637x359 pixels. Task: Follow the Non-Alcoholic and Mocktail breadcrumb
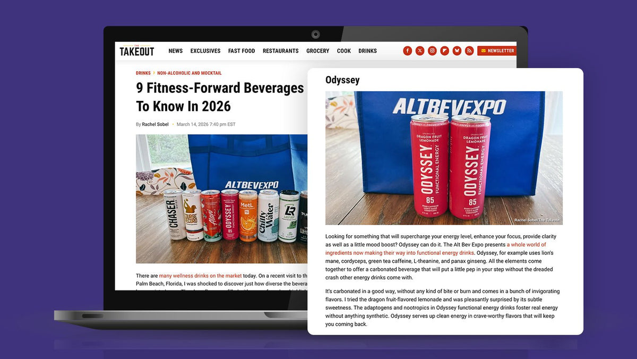pos(190,73)
